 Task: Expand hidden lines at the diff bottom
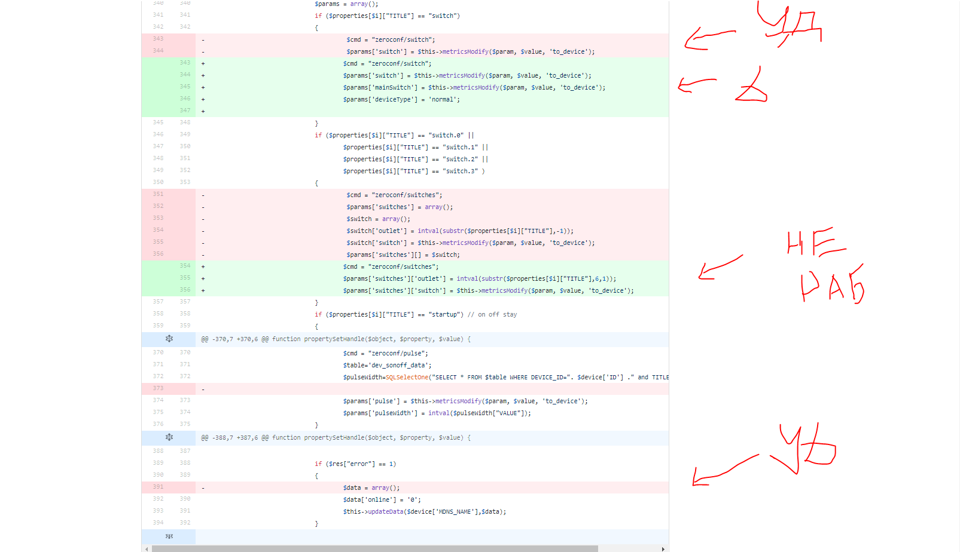[x=169, y=536]
